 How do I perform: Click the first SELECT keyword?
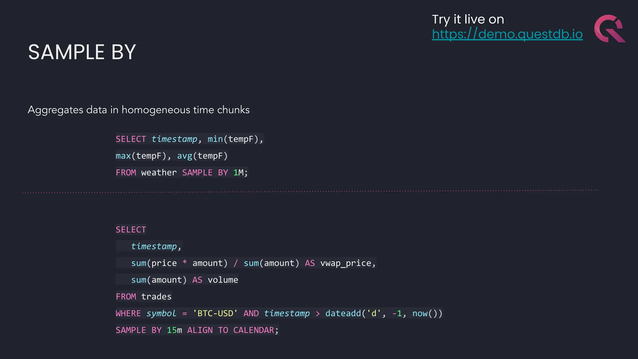tap(131, 139)
